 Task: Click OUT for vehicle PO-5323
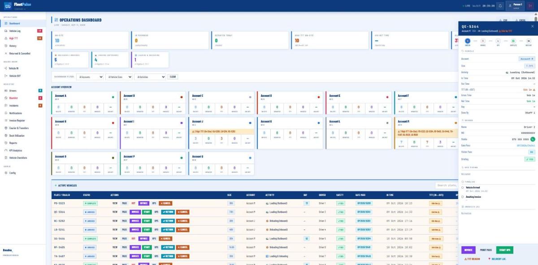133,203
